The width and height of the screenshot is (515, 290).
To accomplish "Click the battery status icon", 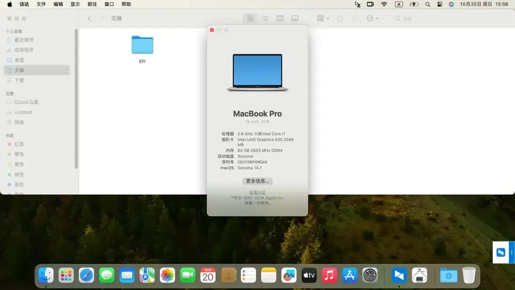I will tap(414, 4).
